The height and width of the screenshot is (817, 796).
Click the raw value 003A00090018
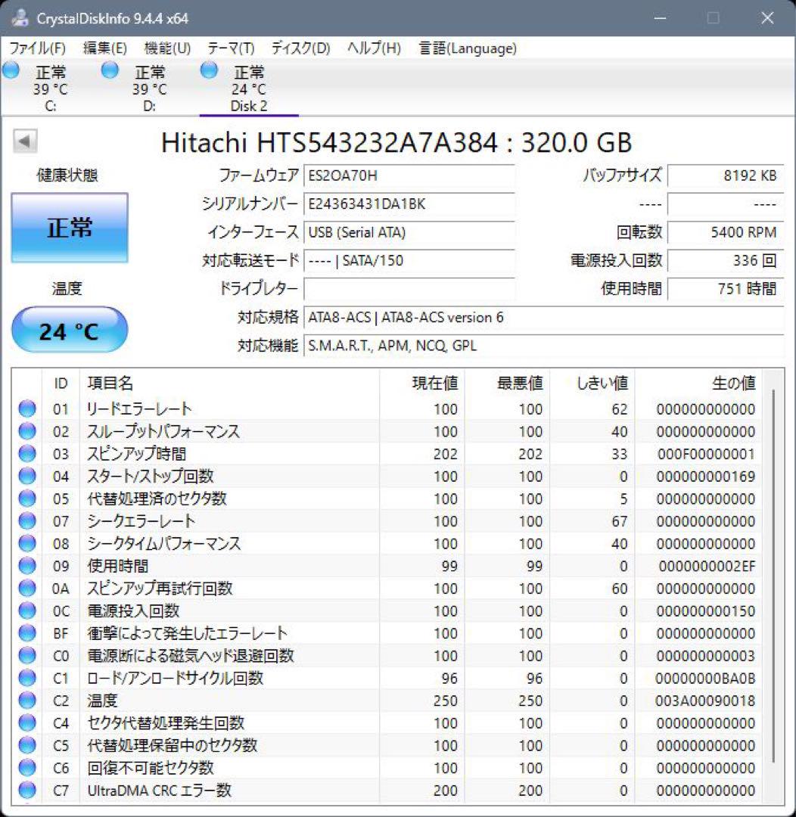704,701
